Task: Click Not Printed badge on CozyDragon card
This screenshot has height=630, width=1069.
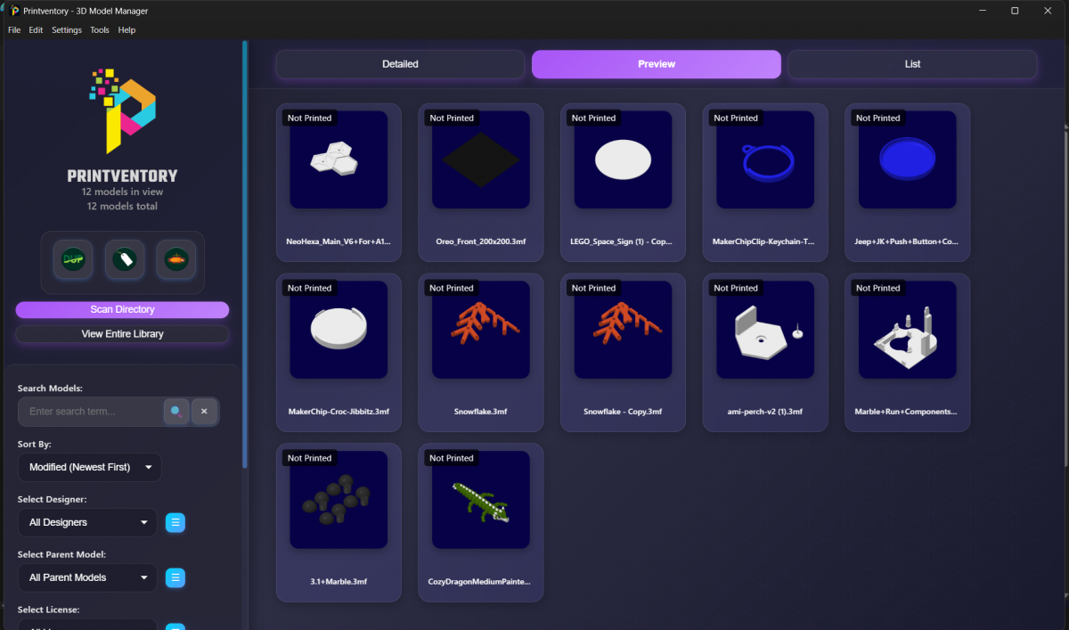Action: (x=452, y=458)
